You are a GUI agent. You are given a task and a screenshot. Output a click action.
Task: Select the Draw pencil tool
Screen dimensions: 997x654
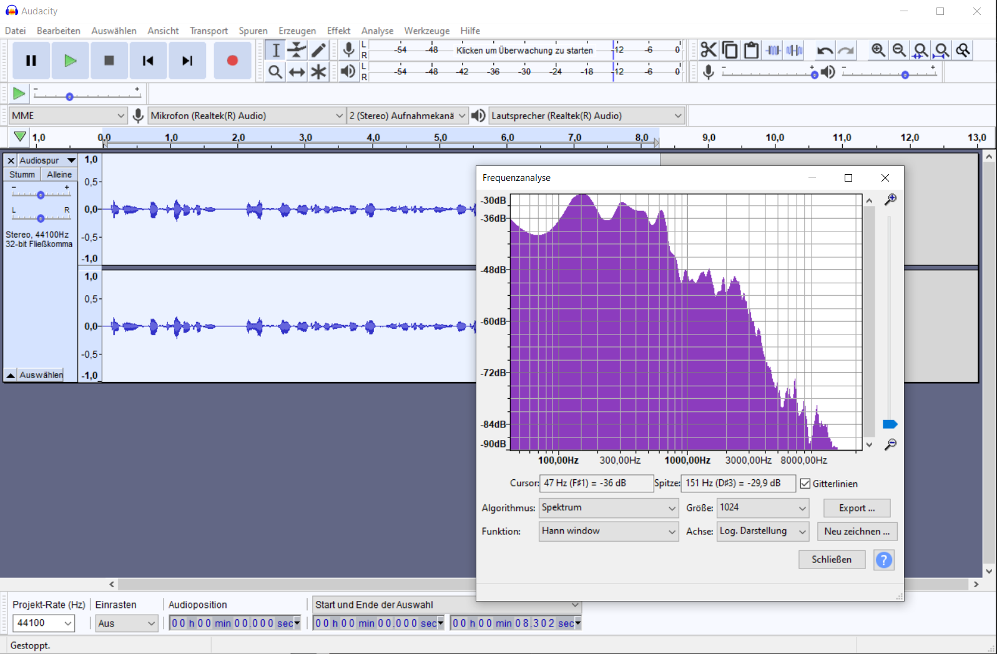tap(318, 50)
